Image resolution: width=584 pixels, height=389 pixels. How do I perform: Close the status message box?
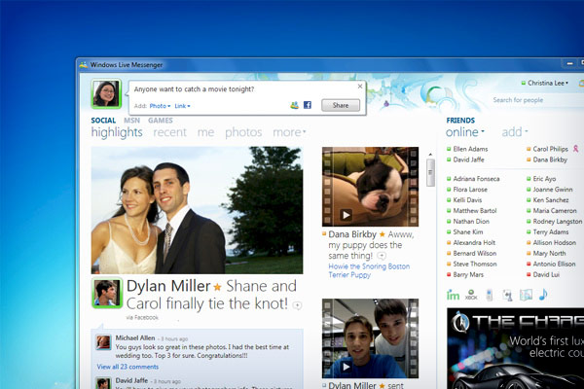360,87
